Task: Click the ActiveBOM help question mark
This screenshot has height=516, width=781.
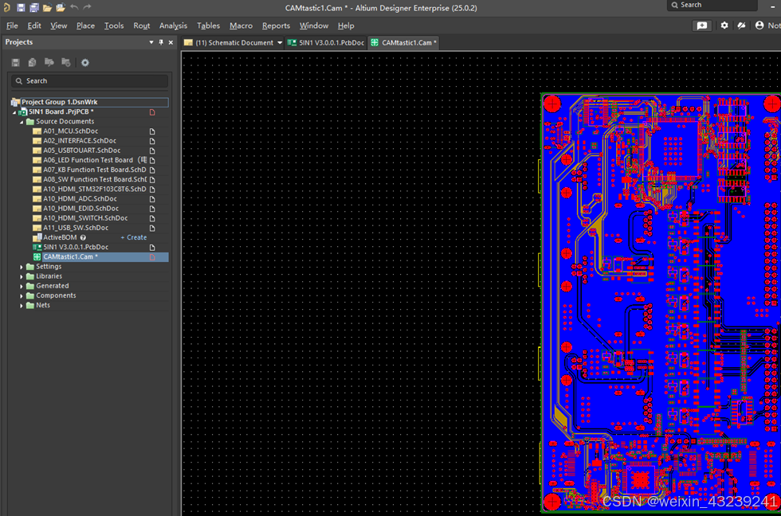Action: pos(83,237)
